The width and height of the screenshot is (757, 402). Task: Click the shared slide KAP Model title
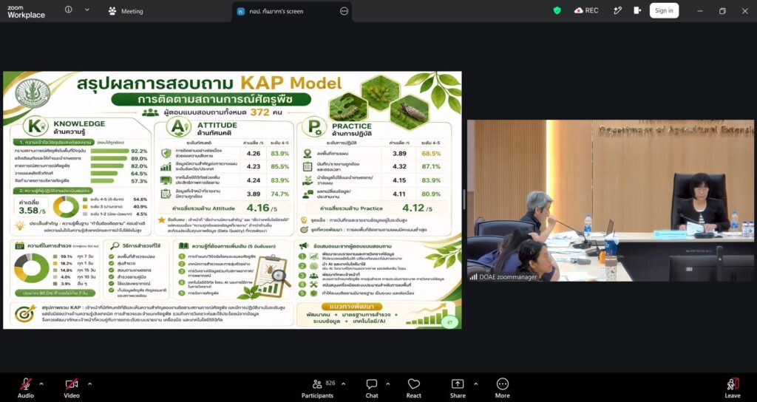pos(209,83)
